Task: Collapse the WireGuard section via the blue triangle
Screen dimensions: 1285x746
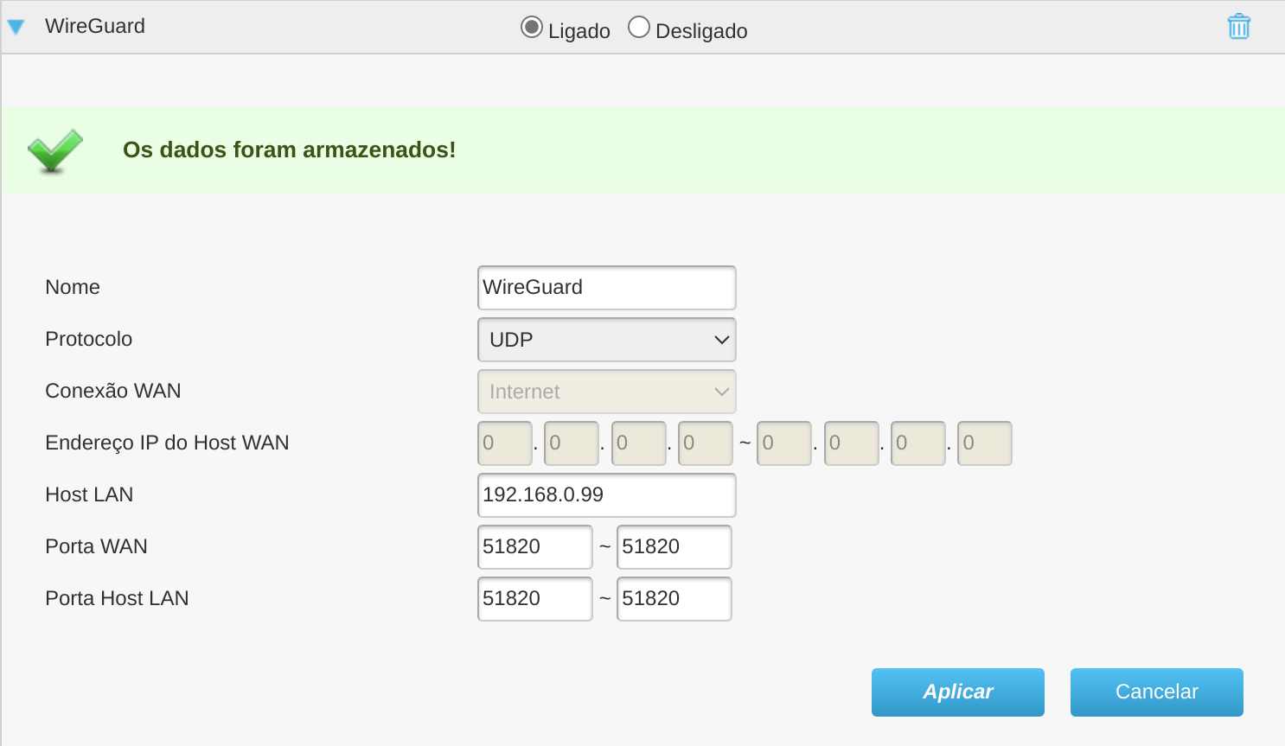Action: [16, 26]
